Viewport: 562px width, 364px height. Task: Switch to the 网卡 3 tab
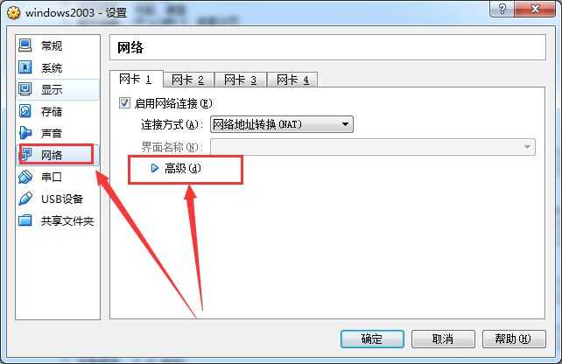[x=241, y=80]
